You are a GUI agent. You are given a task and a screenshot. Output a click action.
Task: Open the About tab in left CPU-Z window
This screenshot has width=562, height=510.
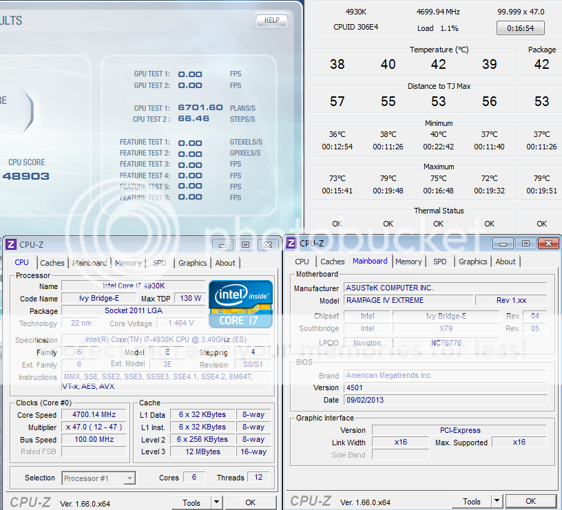click(x=225, y=263)
